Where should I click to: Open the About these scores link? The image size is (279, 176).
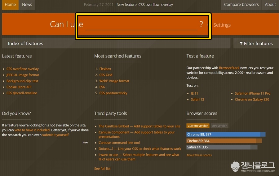[x=199, y=155]
